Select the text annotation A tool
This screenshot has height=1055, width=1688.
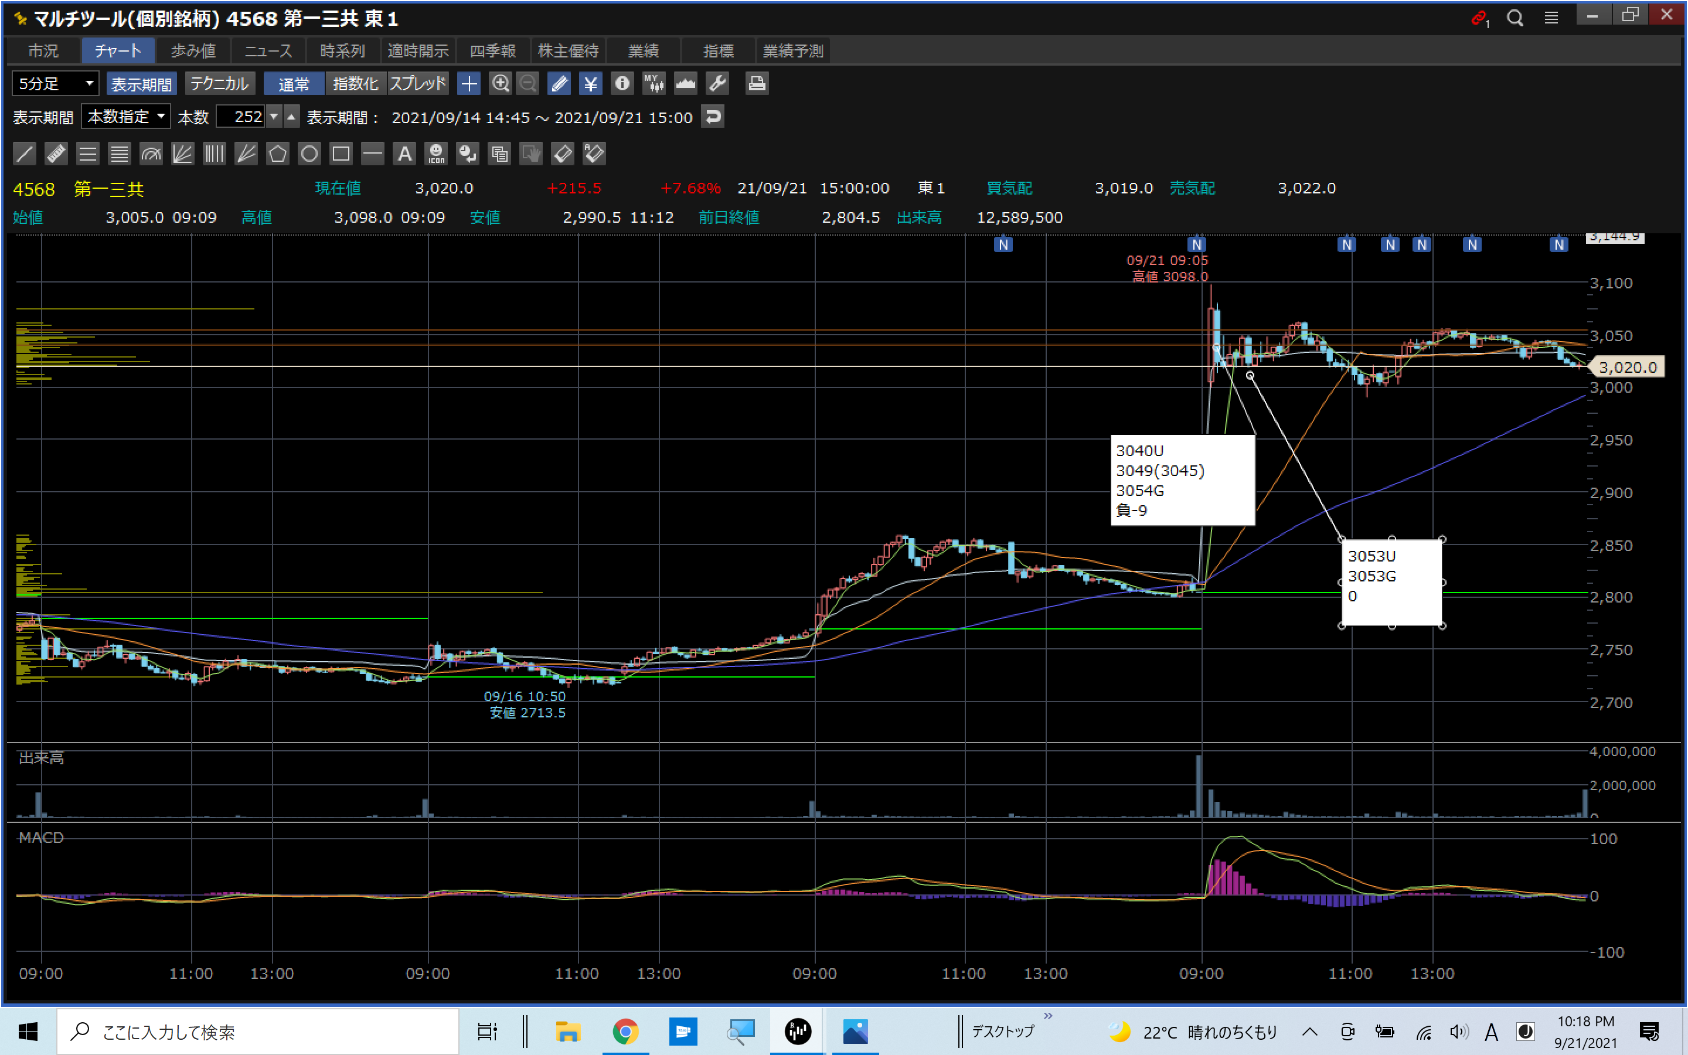coord(404,154)
